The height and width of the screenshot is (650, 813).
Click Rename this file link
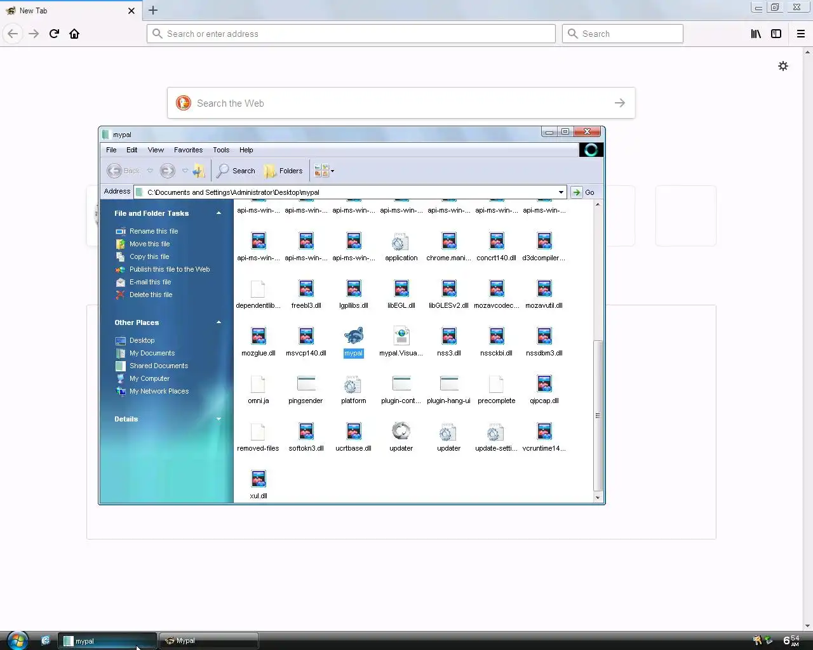tap(154, 231)
